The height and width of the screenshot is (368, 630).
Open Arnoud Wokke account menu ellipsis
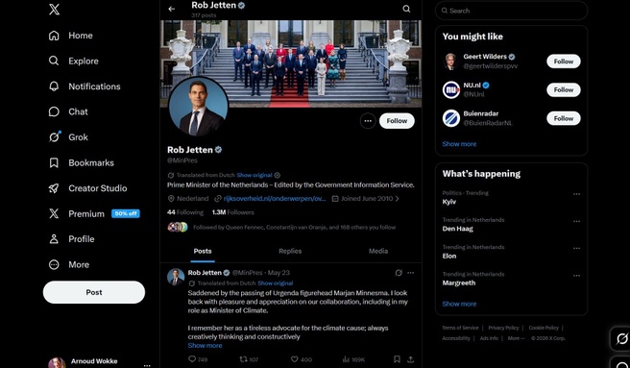point(147,365)
